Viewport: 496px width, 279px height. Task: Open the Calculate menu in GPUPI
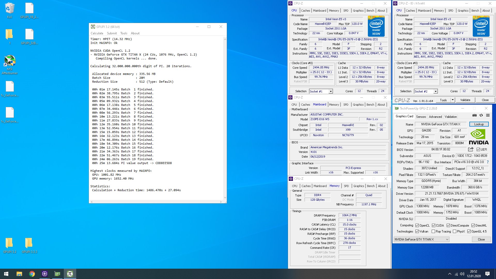pyautogui.click(x=97, y=33)
